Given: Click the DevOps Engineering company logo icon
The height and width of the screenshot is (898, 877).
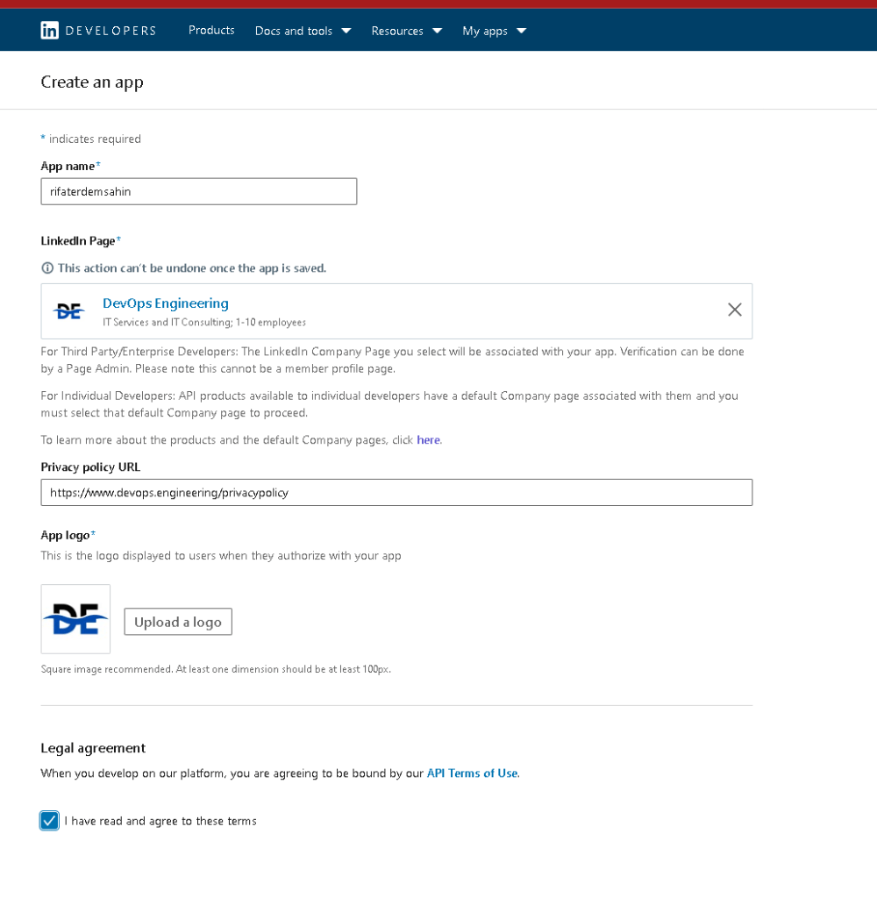Looking at the screenshot, I should pos(68,311).
